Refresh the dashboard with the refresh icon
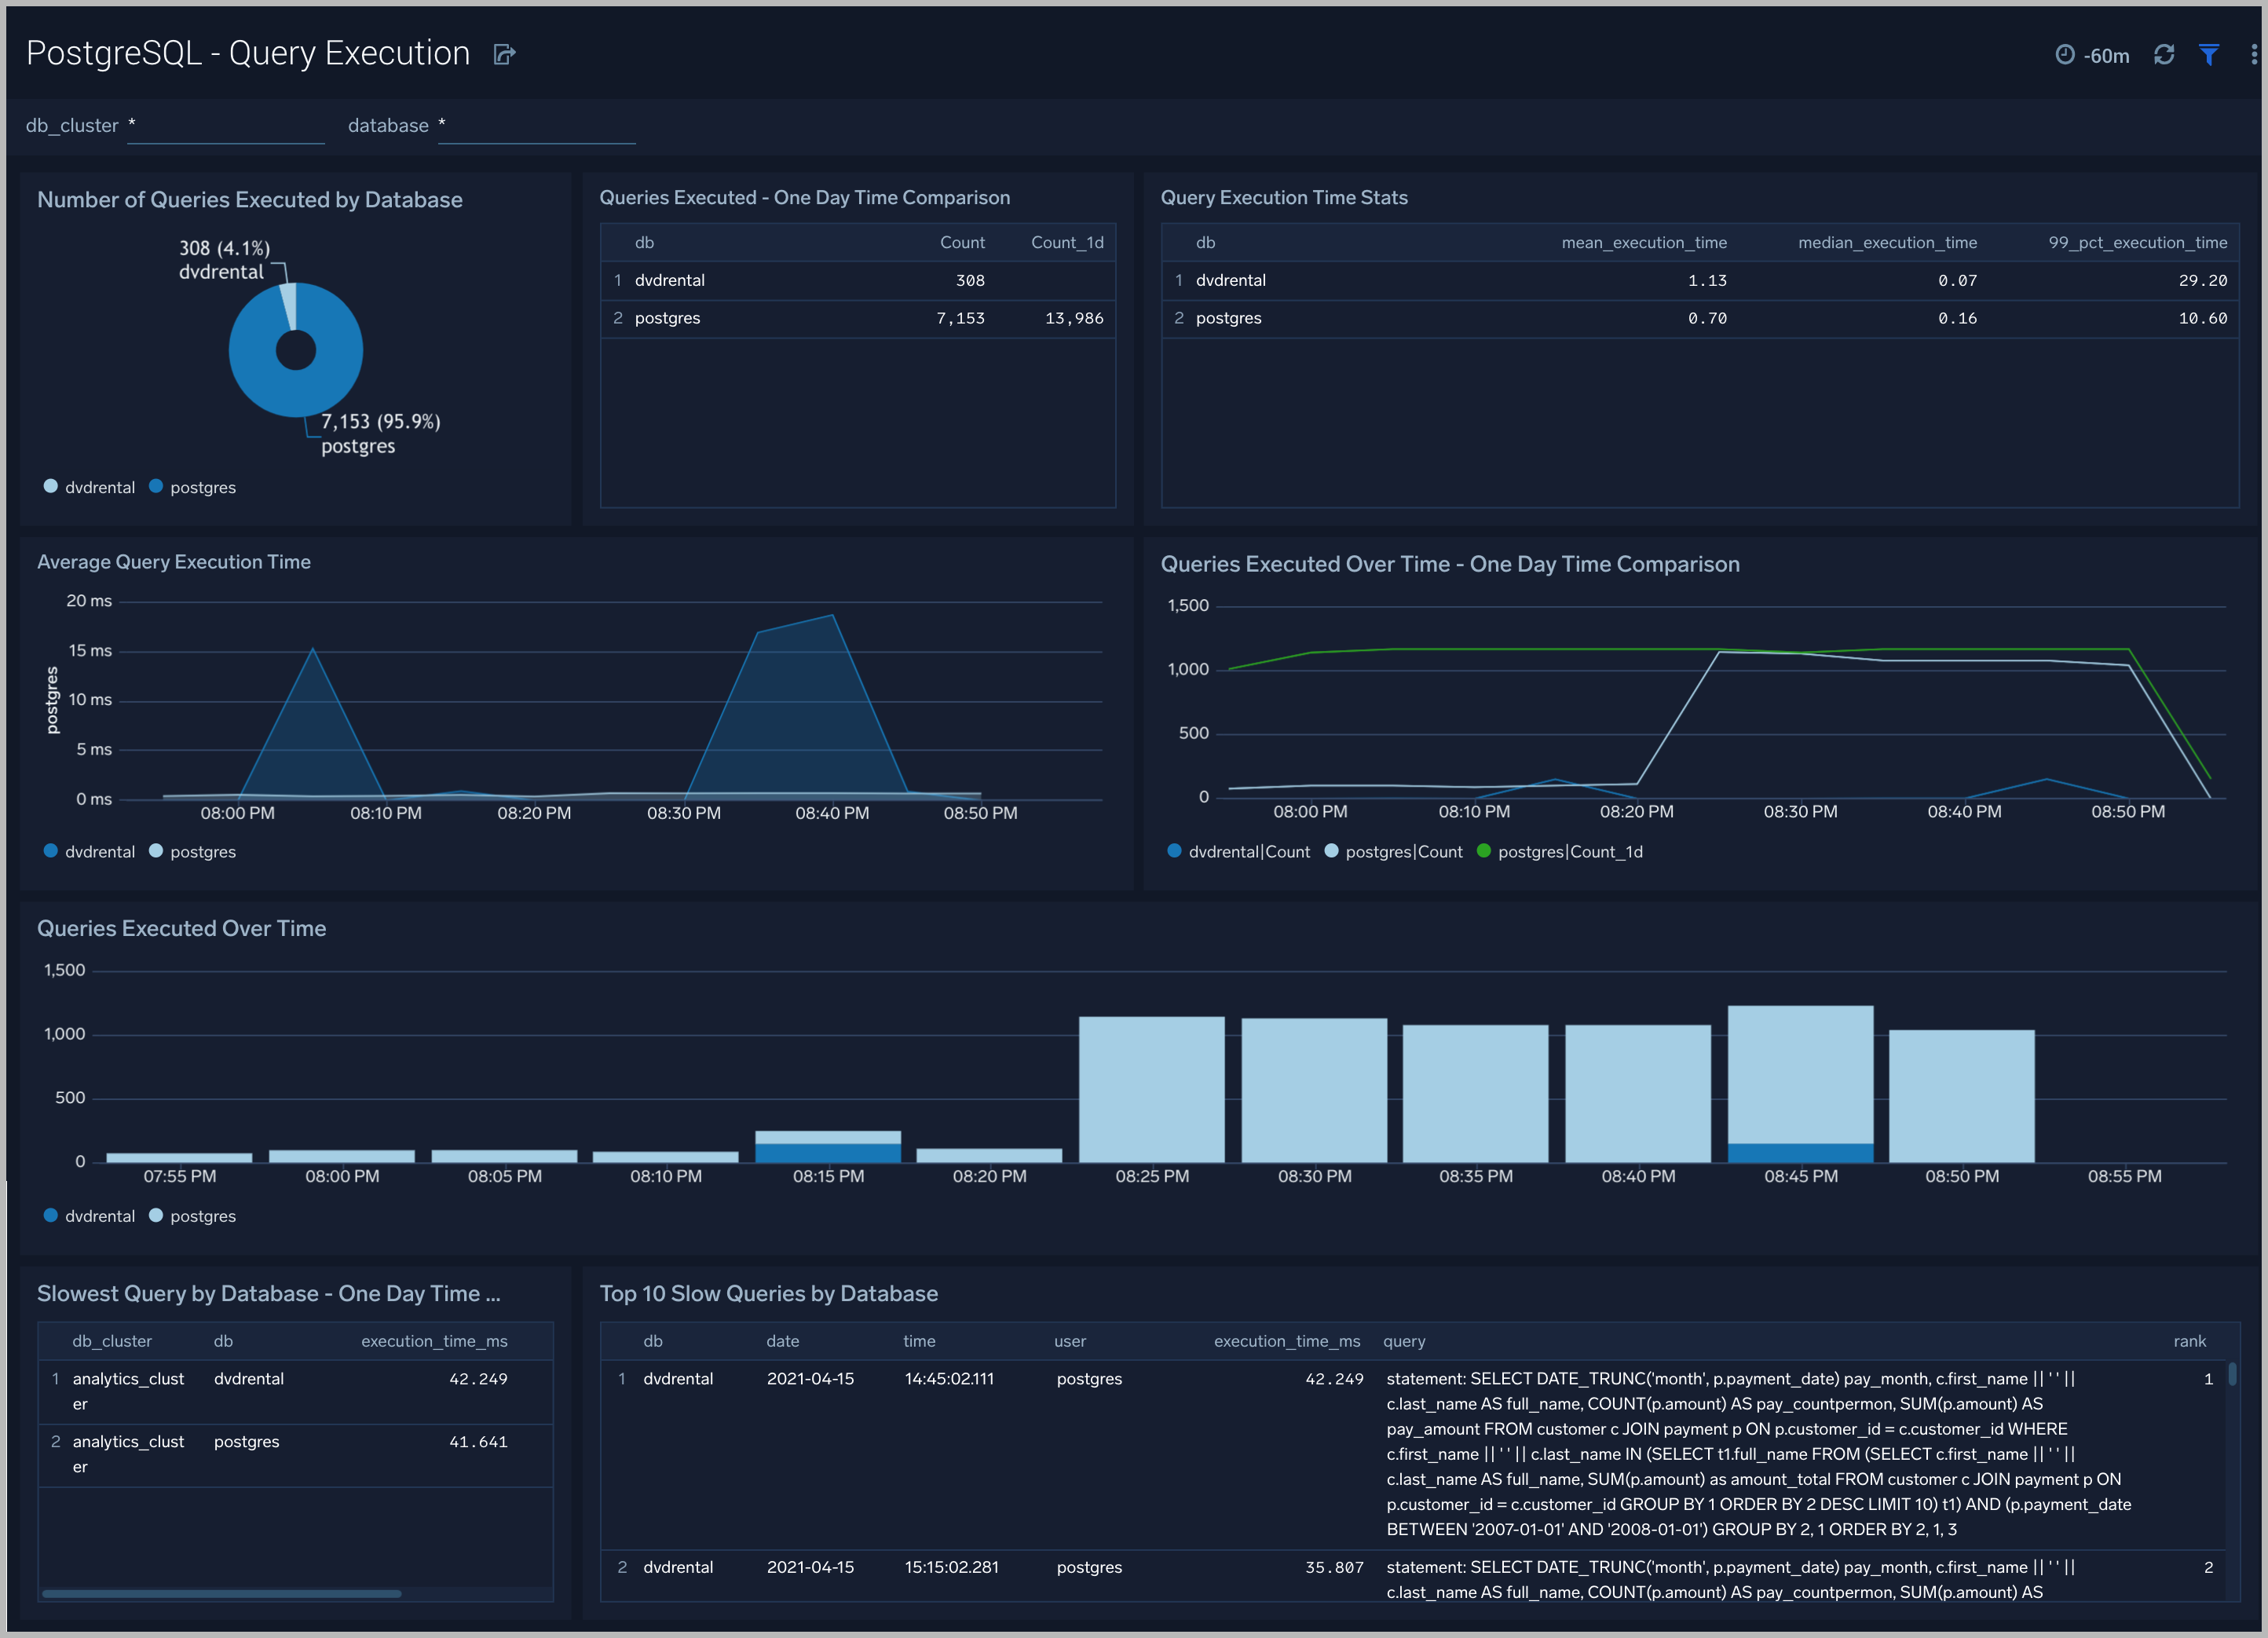 click(2164, 55)
